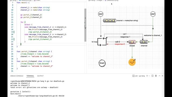Click "channel_2 := make(chan string)" code line

point(35,10)
